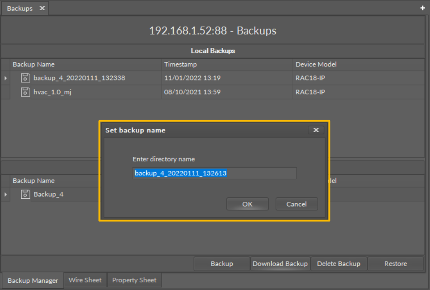The image size is (430, 290).
Task: Switch to the Property Sheet tab
Action: pos(134,280)
